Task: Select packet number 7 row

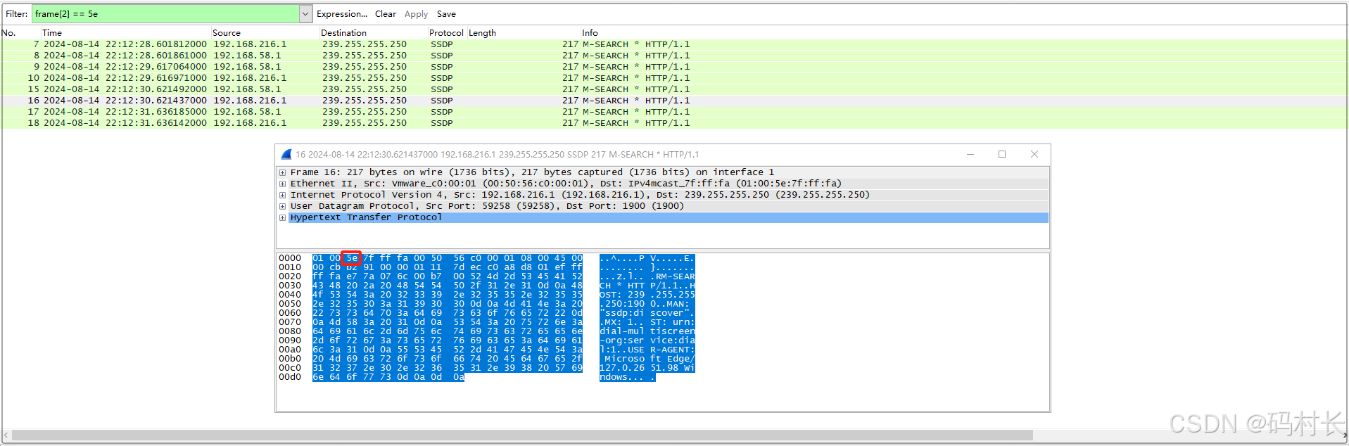Action: [x=674, y=44]
